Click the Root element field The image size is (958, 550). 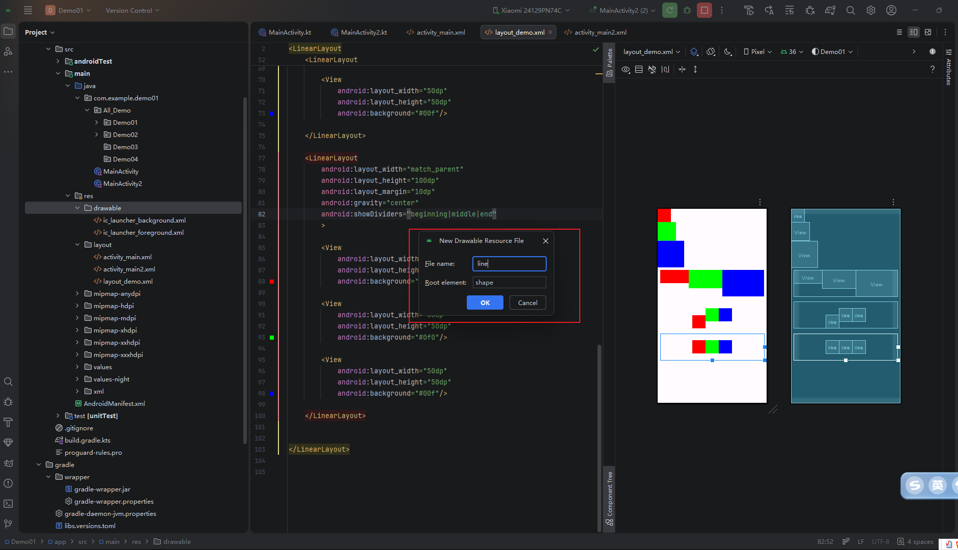[x=510, y=283]
